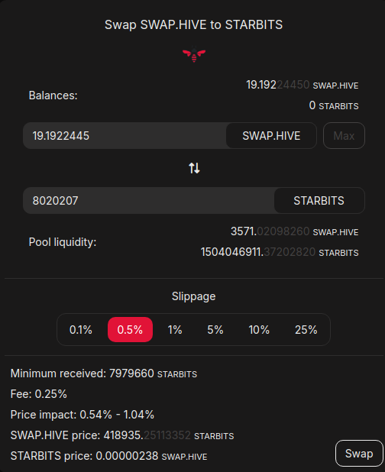Click the Minimum received 7979660 text
This screenshot has width=385, height=472.
pos(104,373)
